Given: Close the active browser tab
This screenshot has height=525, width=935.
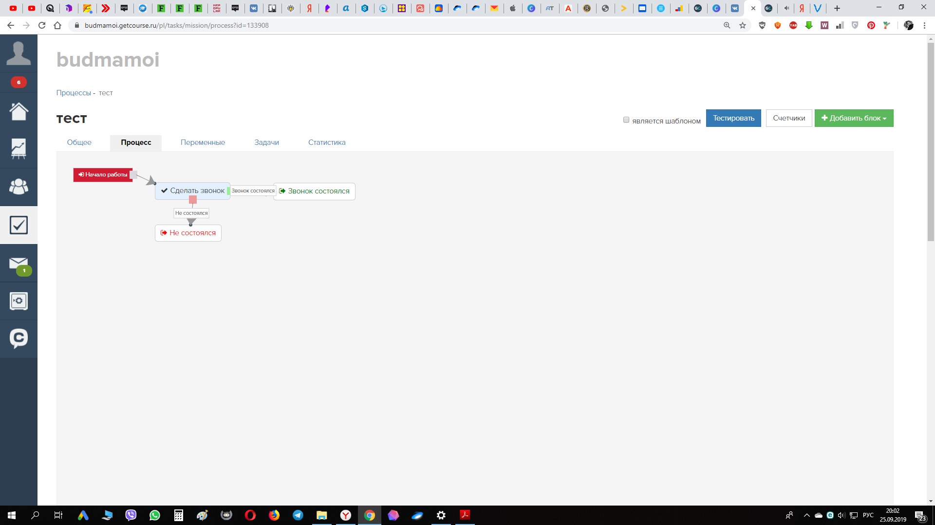Looking at the screenshot, I should (753, 8).
